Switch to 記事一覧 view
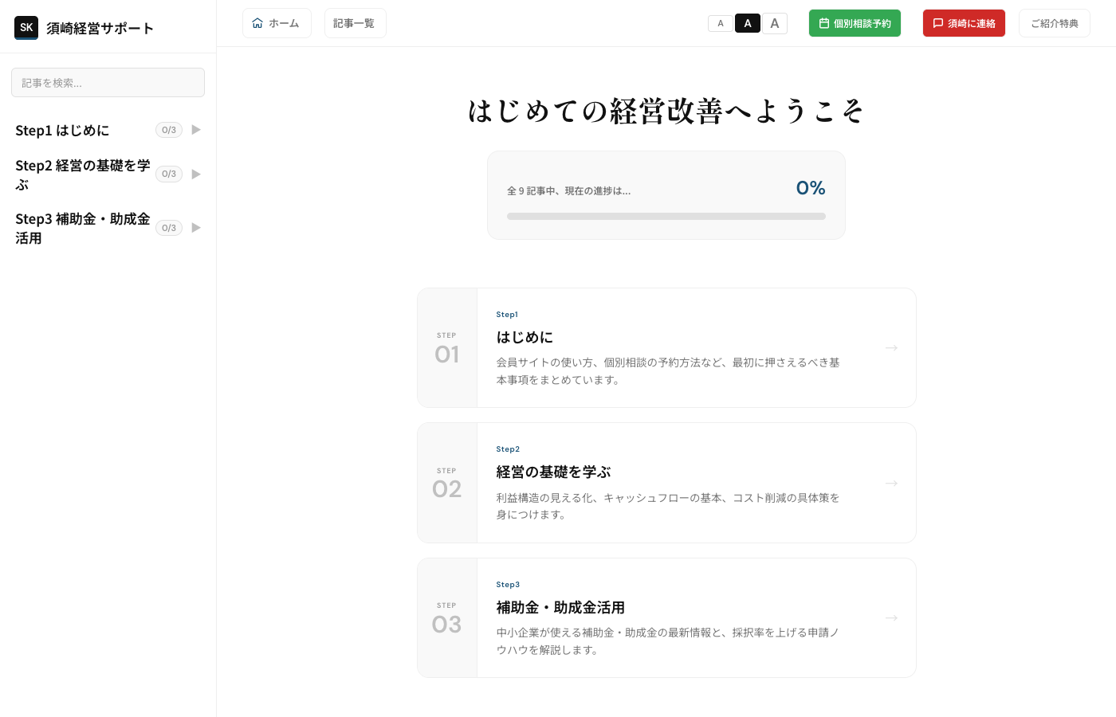Image resolution: width=1116 pixels, height=717 pixels. pos(355,23)
